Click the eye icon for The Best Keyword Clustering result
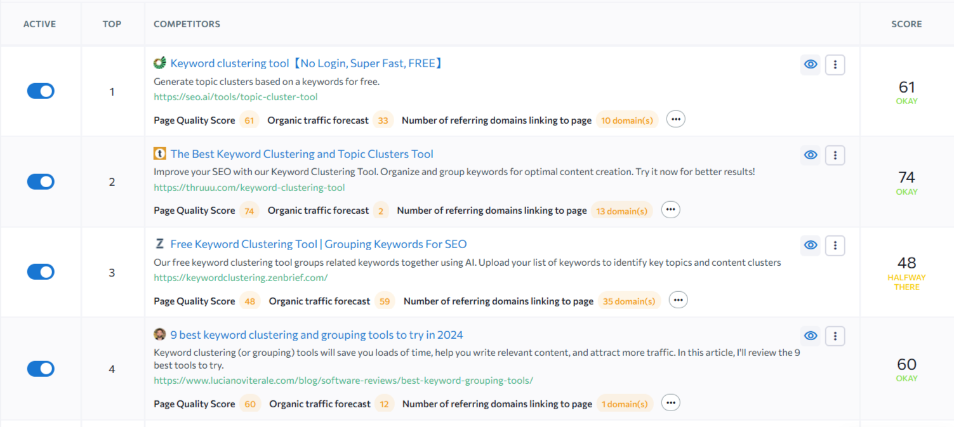This screenshot has width=954, height=427. point(811,155)
